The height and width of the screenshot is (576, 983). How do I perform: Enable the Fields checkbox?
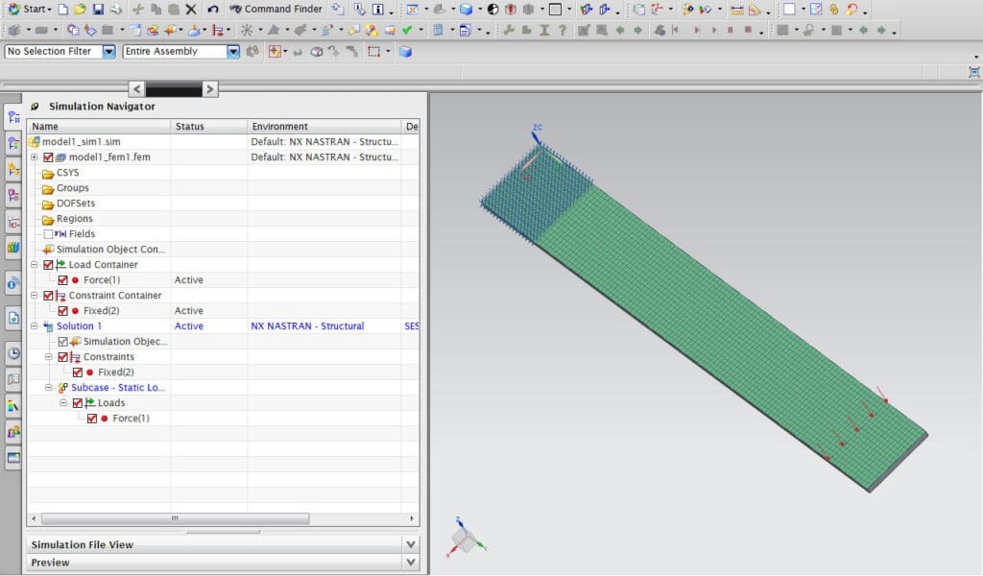pos(48,234)
